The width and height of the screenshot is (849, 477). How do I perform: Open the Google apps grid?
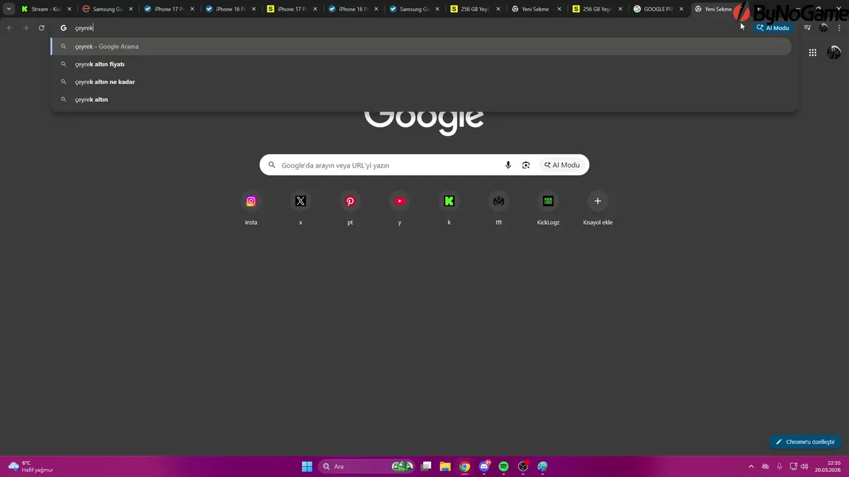813,52
